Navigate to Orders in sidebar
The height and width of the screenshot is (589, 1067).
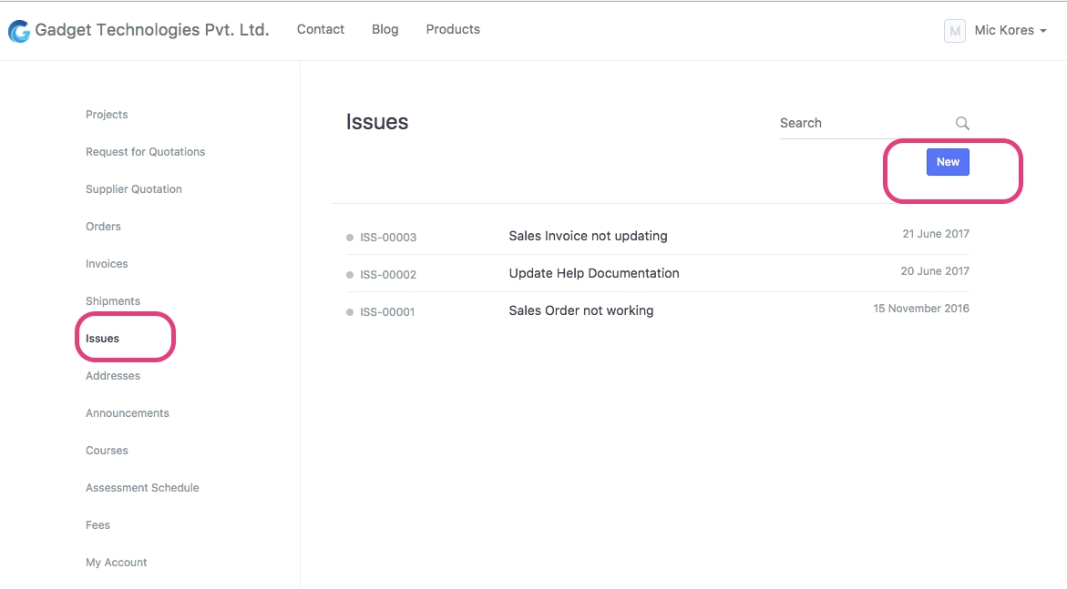[103, 227]
